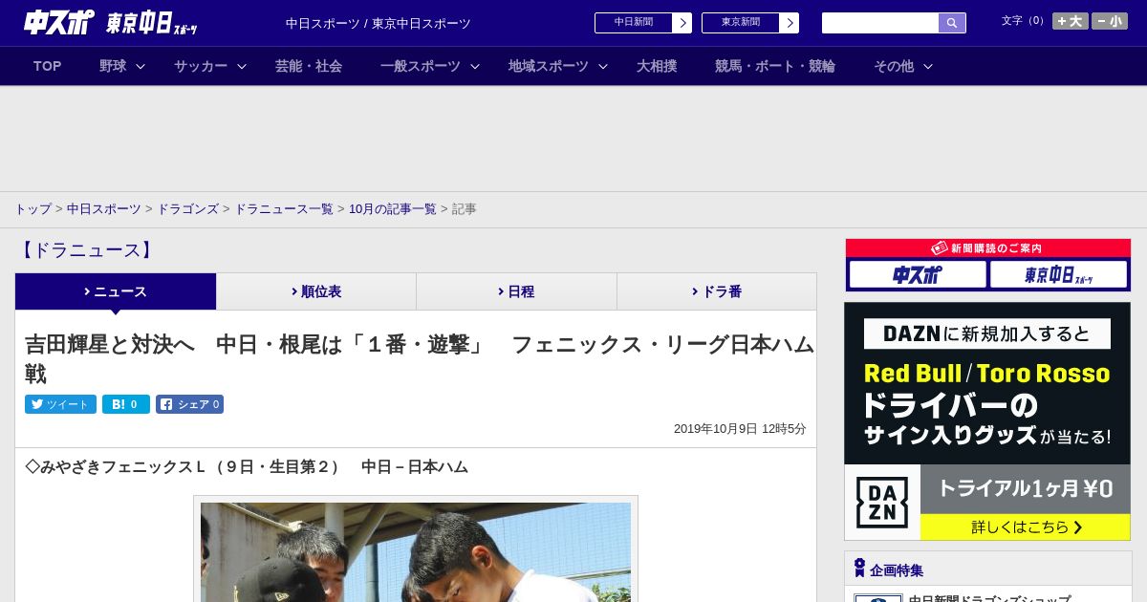Click the 新聞購読のご案内 banner header
Screen dimensions: 1147x602
(x=988, y=247)
